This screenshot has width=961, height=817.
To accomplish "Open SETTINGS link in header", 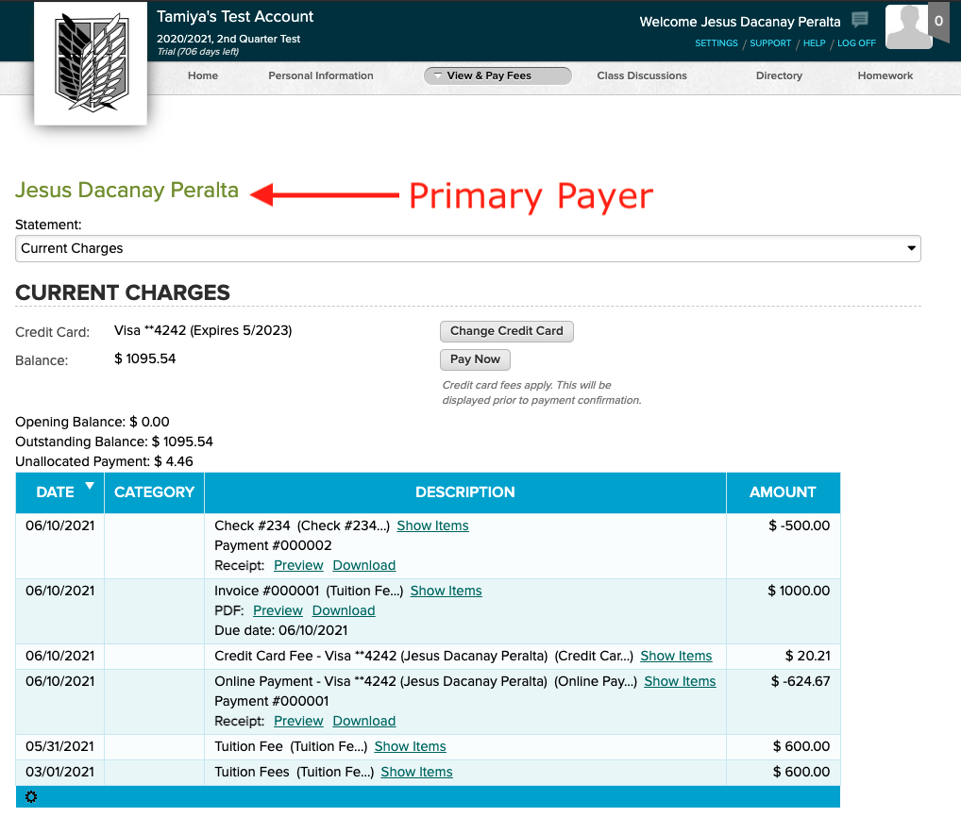I will [x=716, y=43].
